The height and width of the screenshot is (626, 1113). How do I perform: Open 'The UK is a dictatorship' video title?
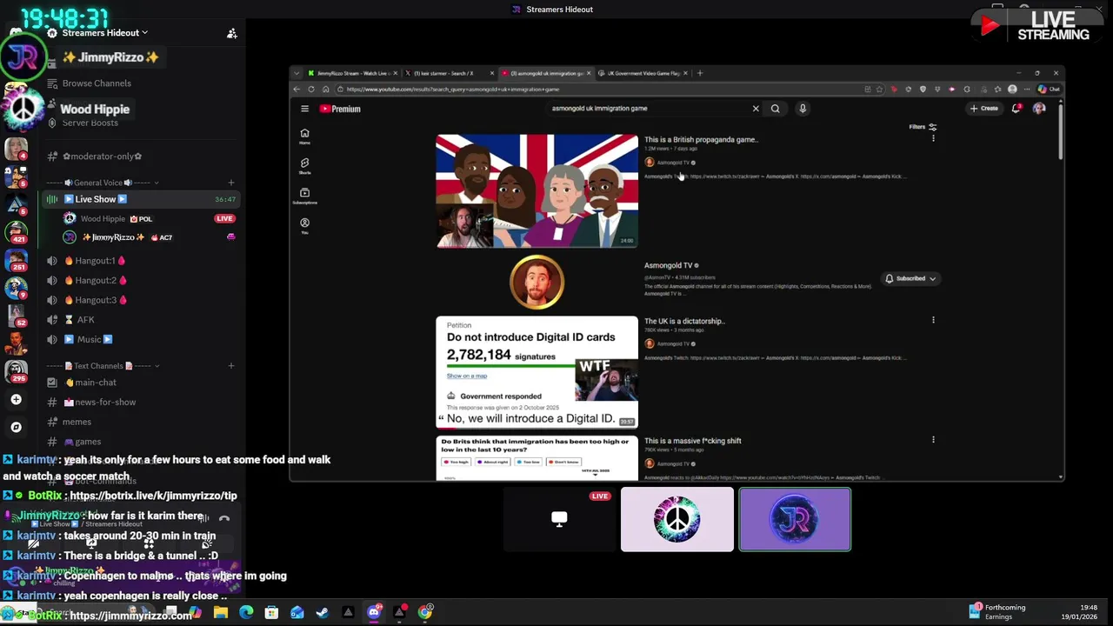point(684,321)
